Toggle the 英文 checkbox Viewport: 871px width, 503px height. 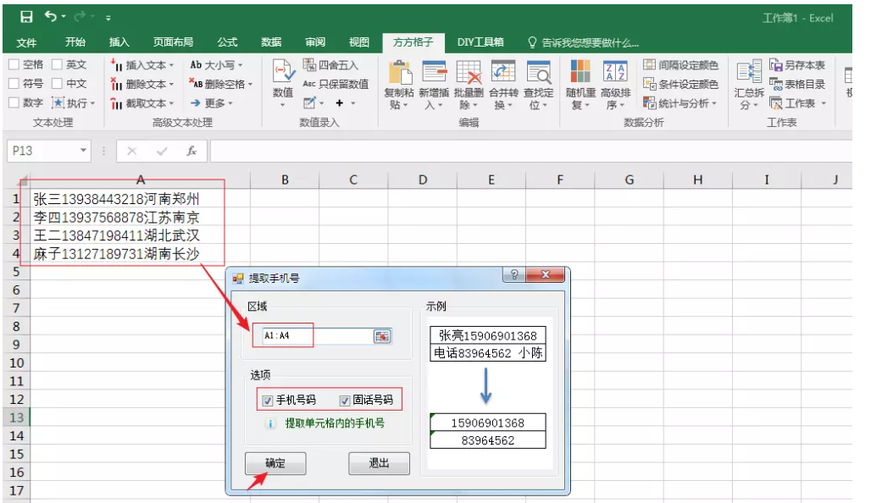point(57,64)
